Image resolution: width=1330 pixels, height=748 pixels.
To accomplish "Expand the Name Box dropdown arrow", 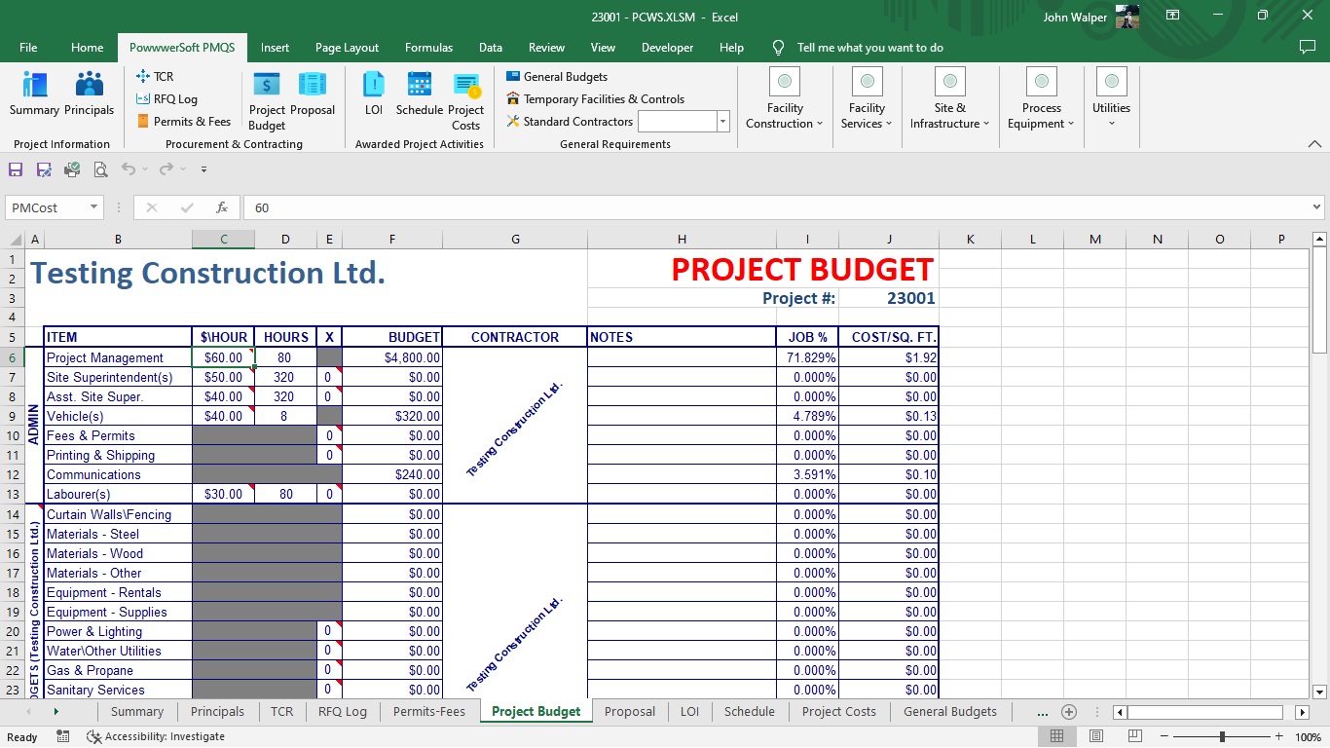I will click(94, 207).
